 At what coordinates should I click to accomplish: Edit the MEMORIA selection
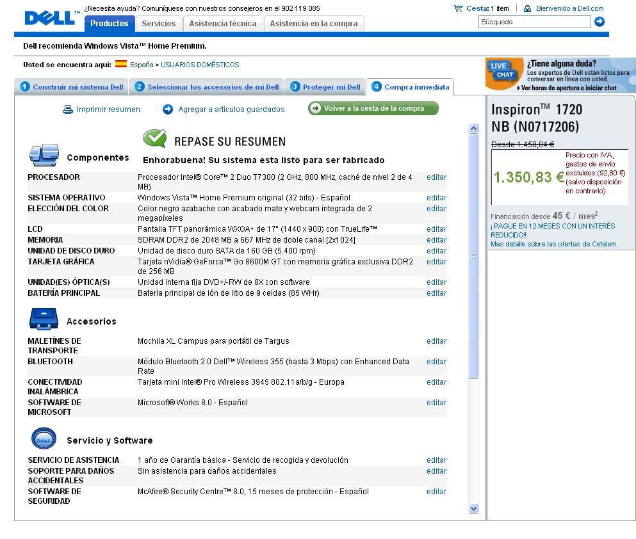[x=436, y=240]
